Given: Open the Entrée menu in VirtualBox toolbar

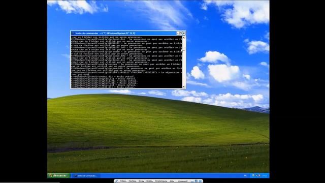Looking at the screenshot, I should pos(149,181).
